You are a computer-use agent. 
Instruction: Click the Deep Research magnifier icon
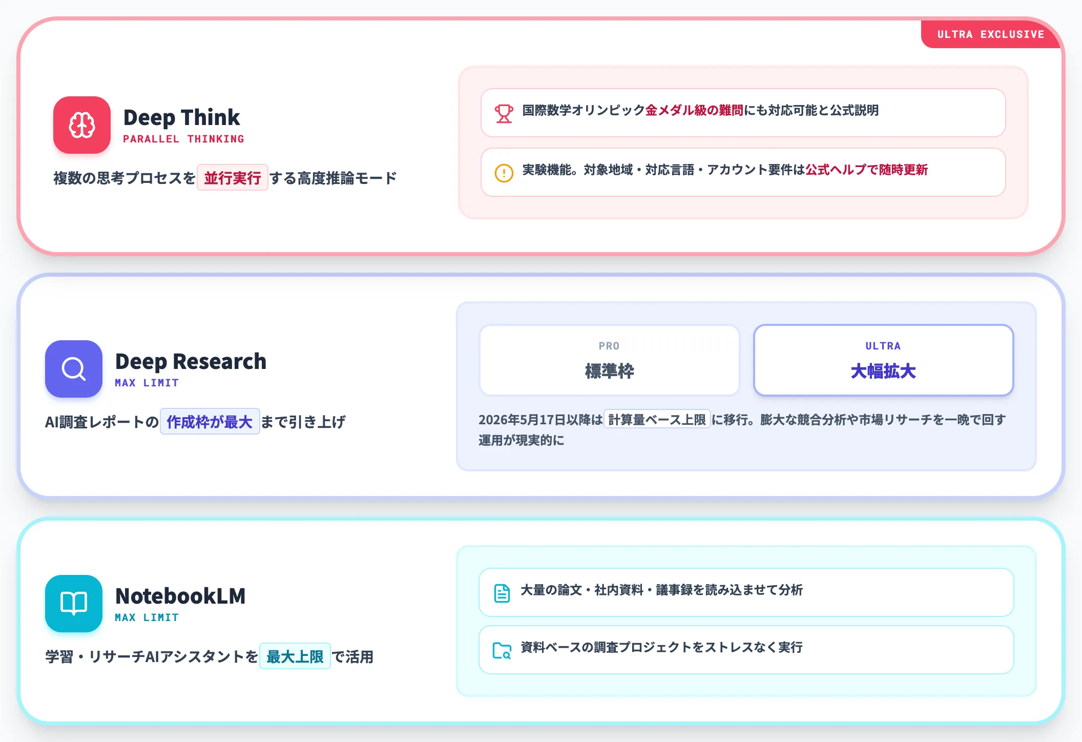74,369
